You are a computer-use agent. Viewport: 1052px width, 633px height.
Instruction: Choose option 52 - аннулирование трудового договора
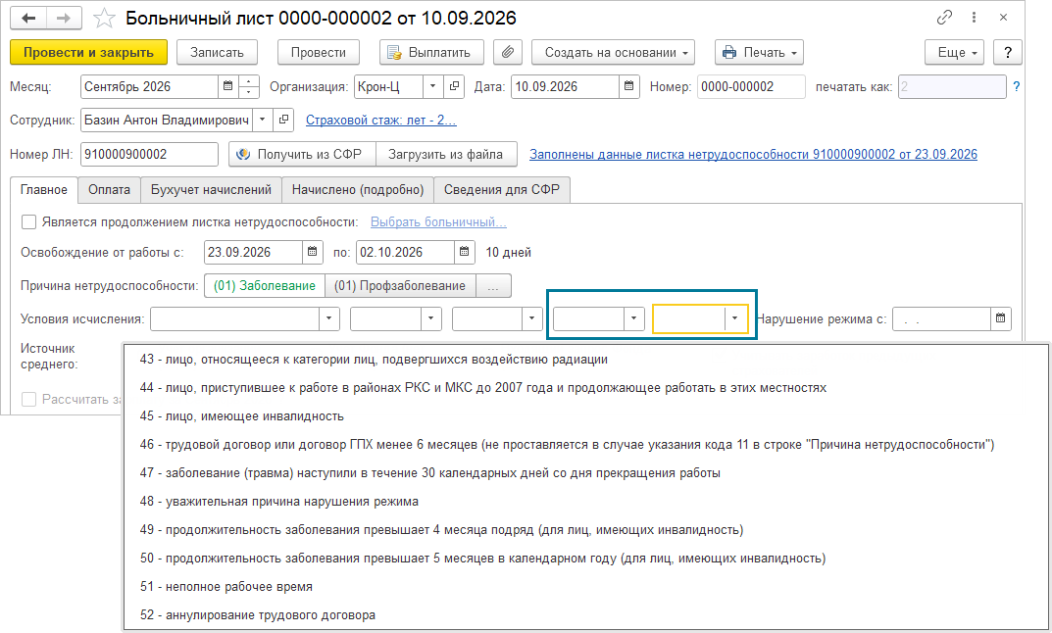coord(585,615)
